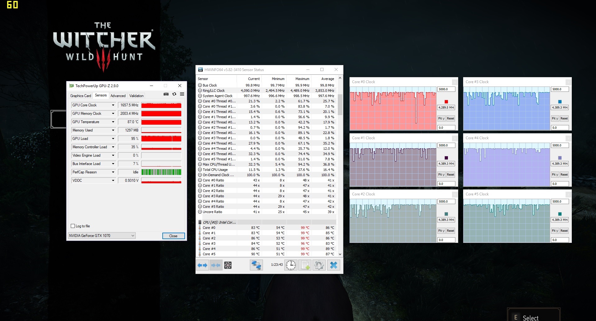Click the thermometer icon beside Core #5 temperature
The width and height of the screenshot is (596, 321).
point(200,254)
